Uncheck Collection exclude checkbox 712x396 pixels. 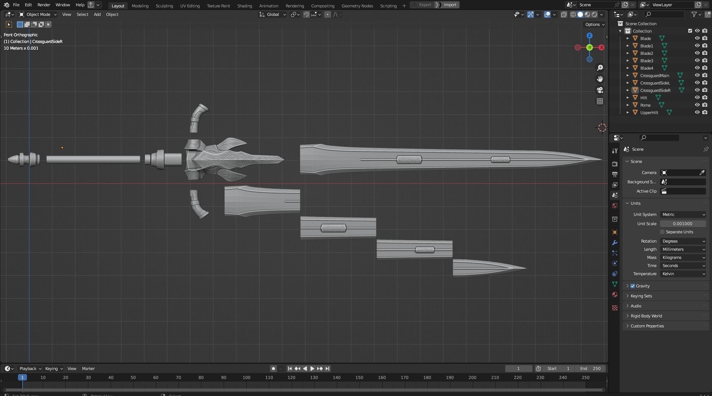coord(690,31)
